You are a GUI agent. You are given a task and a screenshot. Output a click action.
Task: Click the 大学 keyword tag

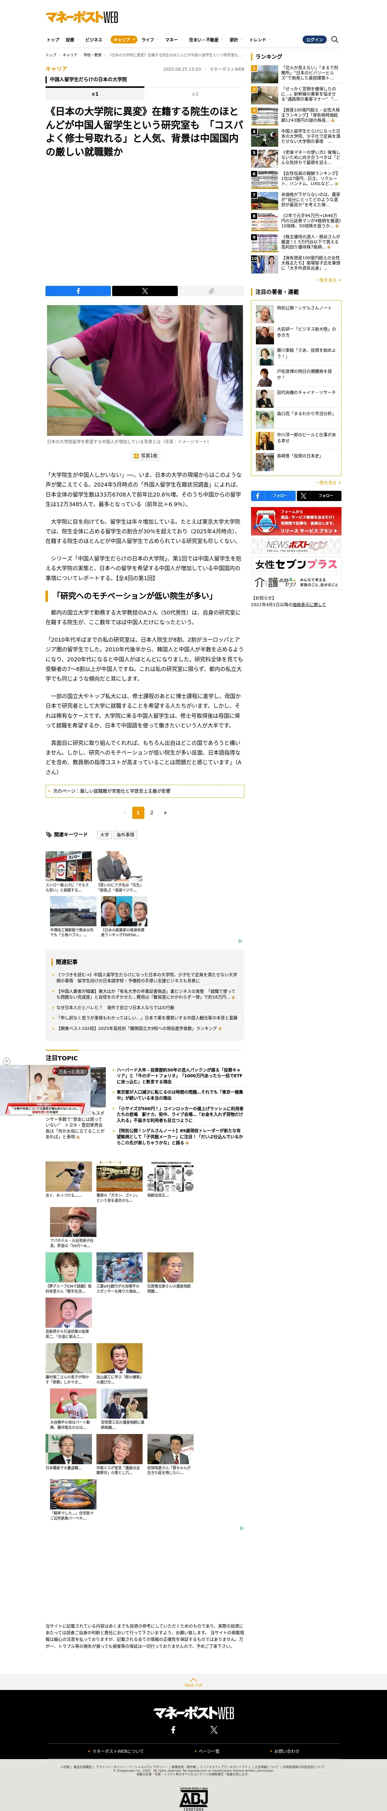(x=104, y=835)
